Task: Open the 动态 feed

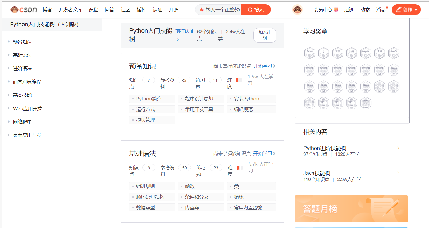Action: pos(365,10)
